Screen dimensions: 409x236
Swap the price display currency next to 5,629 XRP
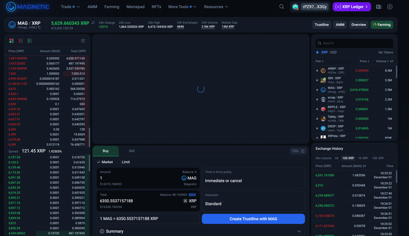(93, 23)
